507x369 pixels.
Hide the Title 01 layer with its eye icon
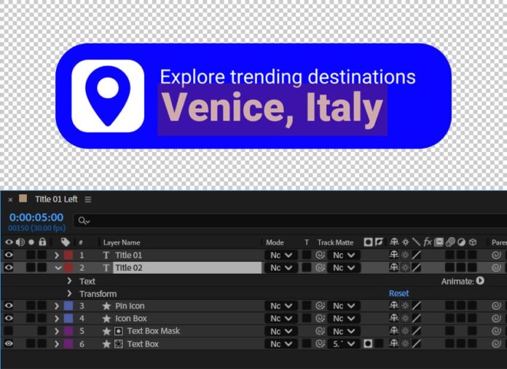pos(9,255)
